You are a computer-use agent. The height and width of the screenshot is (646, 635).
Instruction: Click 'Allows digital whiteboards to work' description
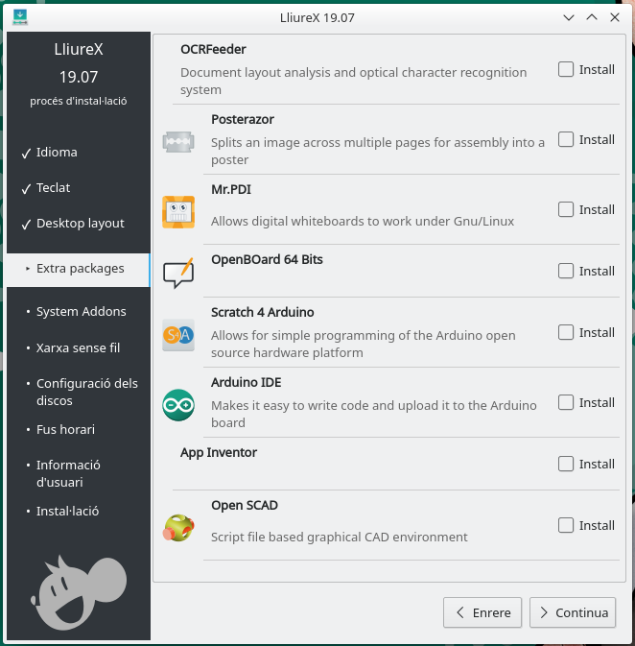coord(363,221)
